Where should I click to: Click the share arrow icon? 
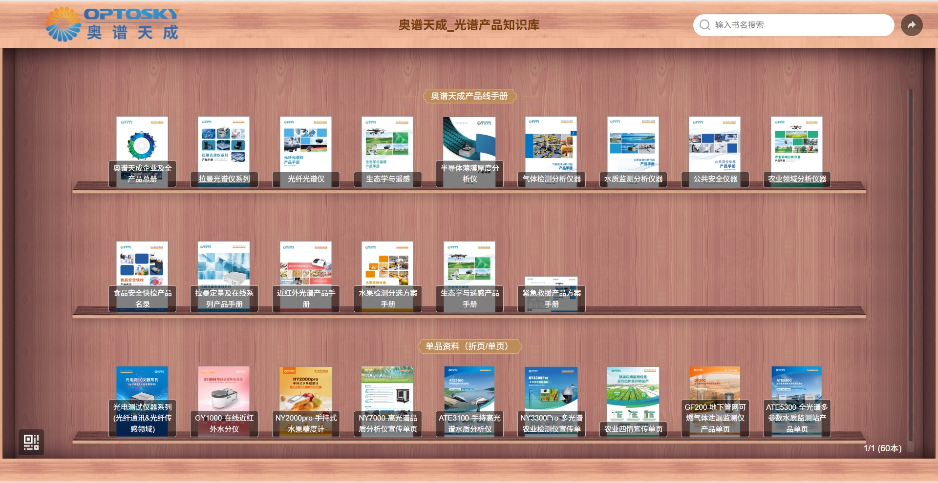(912, 25)
